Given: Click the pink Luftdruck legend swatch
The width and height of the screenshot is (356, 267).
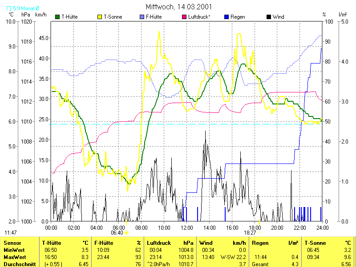Looking at the screenshot, I should pos(185,17).
